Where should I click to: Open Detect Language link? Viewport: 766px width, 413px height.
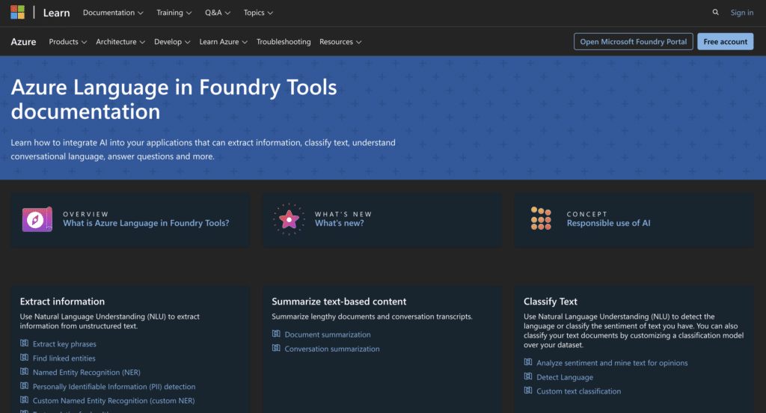click(x=565, y=377)
